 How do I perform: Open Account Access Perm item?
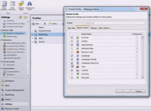pyautogui.click(x=14, y=46)
